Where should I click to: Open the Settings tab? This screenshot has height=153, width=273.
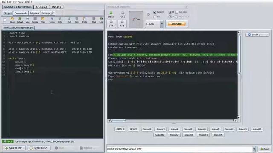[x=48, y=13]
